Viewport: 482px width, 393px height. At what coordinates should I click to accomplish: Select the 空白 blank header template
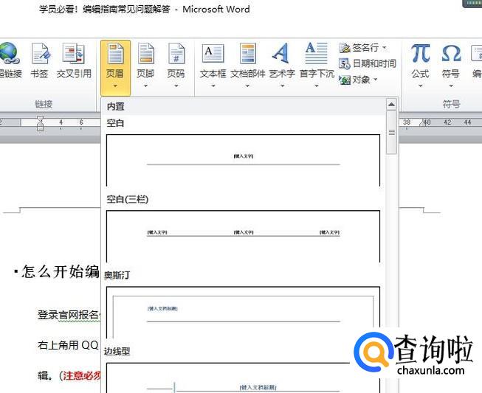243,160
